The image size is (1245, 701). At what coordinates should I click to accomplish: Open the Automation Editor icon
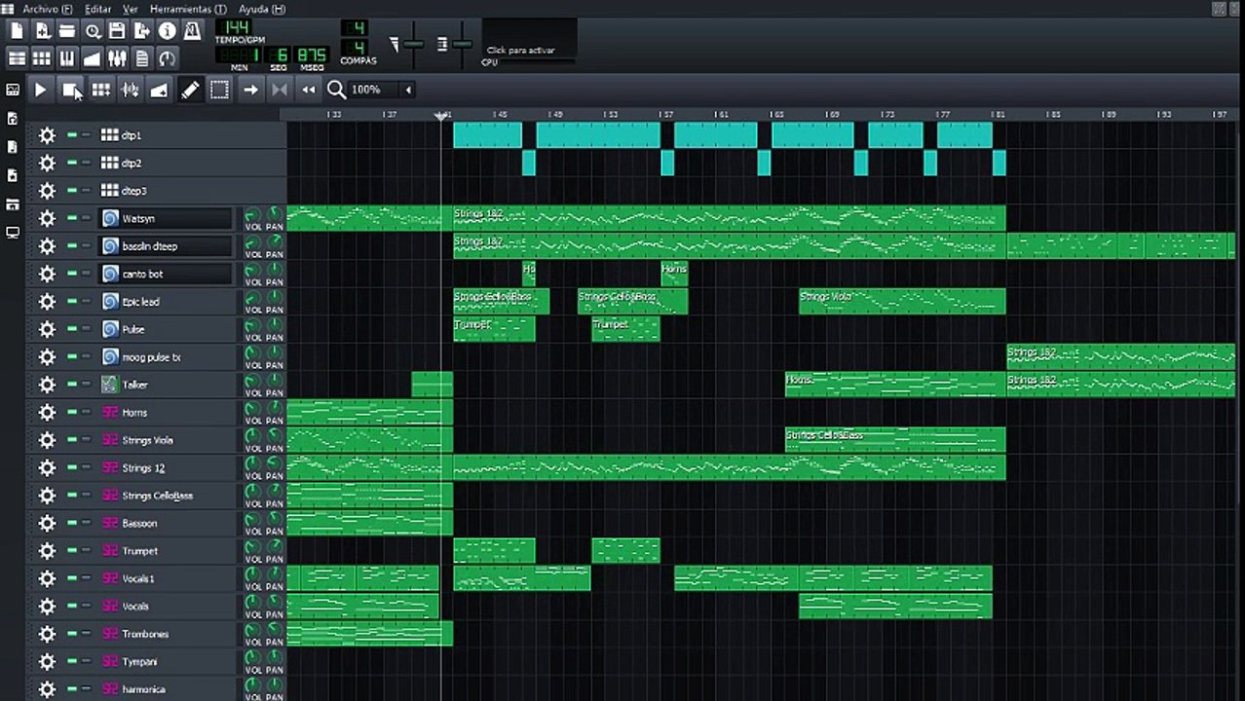(x=93, y=58)
